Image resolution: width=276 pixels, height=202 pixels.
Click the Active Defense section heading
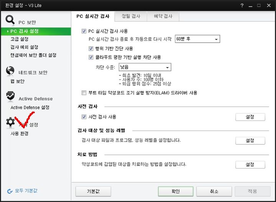pos(36,99)
